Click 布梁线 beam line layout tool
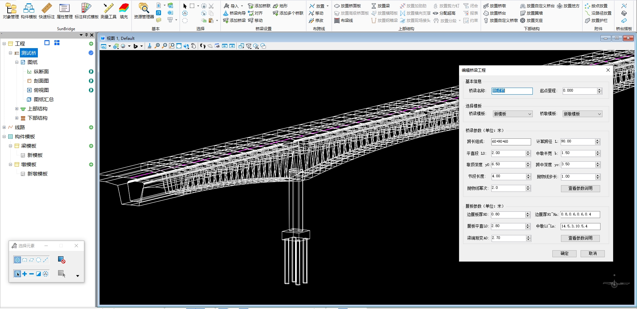 tap(344, 21)
